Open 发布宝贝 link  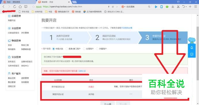pyautogui.click(x=12, y=62)
